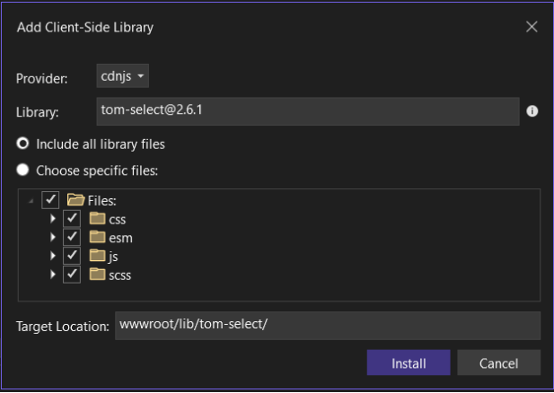Toggle the esm folder checkbox

tap(72, 237)
